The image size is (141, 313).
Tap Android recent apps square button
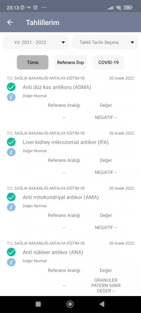pyautogui.click(x=38, y=304)
